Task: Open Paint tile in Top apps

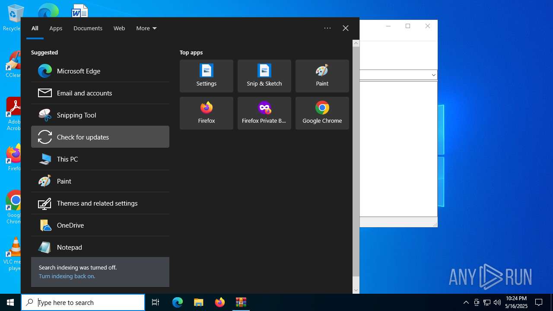Action: click(x=322, y=76)
